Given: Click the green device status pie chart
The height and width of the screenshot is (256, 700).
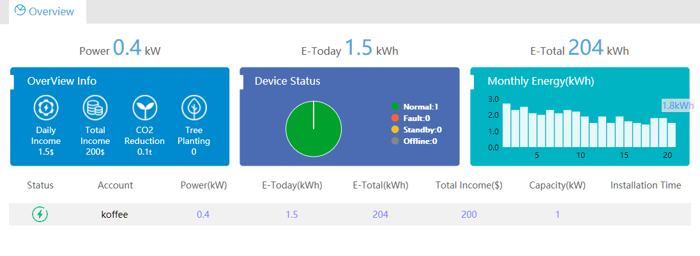Looking at the screenshot, I should pos(314,129).
